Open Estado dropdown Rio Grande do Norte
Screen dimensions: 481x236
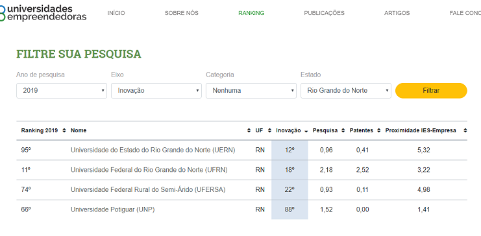[x=346, y=91]
